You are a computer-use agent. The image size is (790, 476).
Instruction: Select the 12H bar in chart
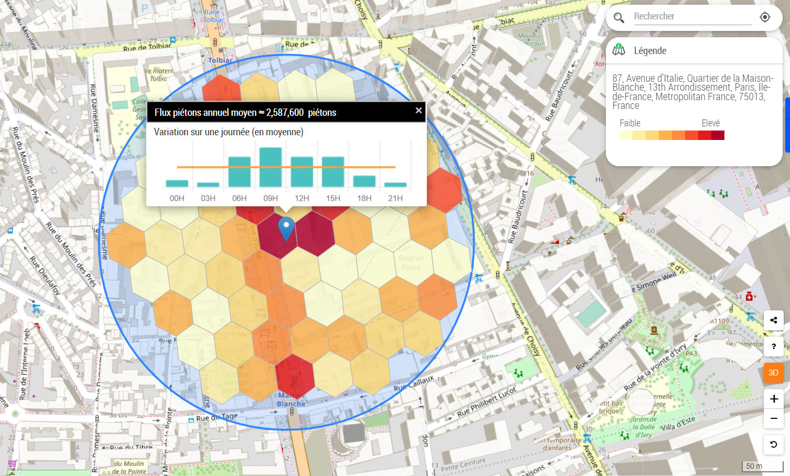point(302,172)
